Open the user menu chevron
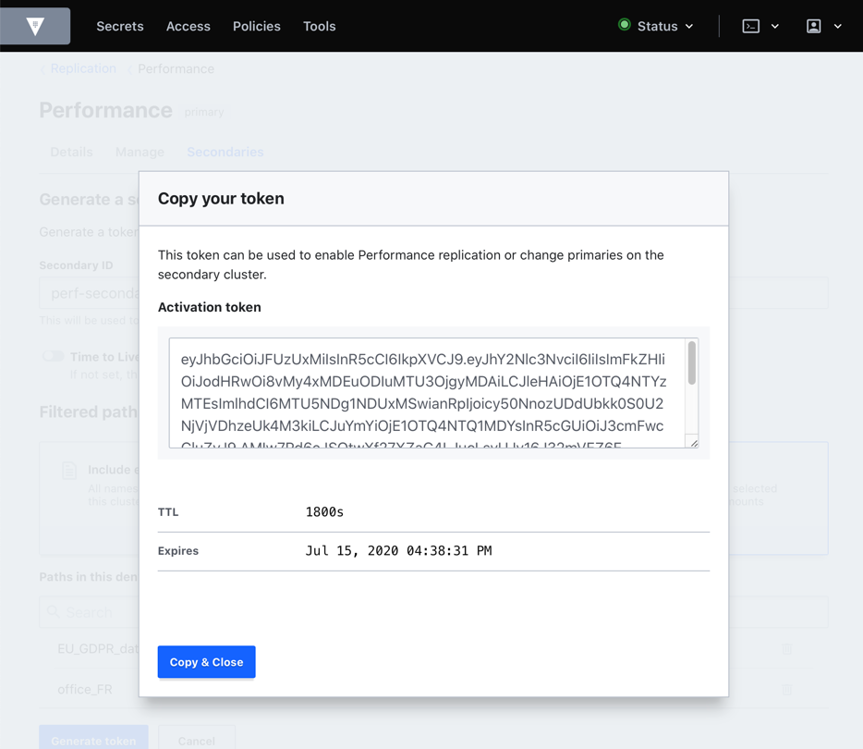This screenshot has width=863, height=749. (837, 26)
